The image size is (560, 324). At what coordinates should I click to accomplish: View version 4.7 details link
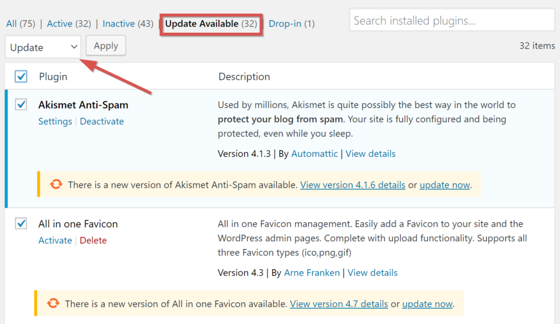(x=339, y=304)
